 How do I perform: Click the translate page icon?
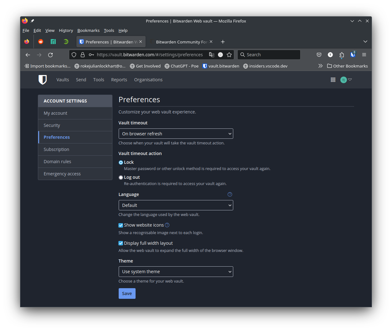click(x=212, y=55)
